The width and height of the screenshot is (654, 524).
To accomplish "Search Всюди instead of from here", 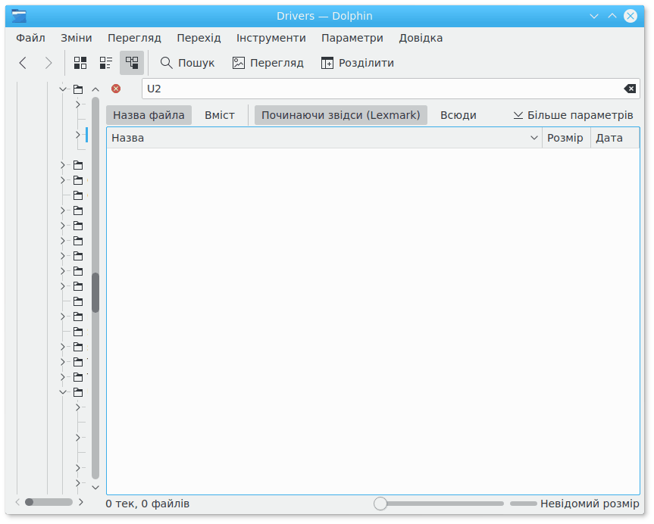I will [458, 115].
